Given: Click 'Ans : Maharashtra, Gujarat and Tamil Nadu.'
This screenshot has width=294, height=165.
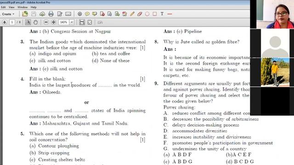Looking at the screenshot, I should [79, 123].
